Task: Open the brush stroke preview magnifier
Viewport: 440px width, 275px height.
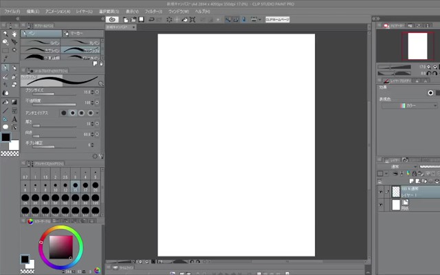Action: tap(101, 84)
